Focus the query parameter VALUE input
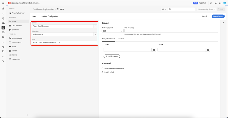This screenshot has width=228, height=118. 181,50
